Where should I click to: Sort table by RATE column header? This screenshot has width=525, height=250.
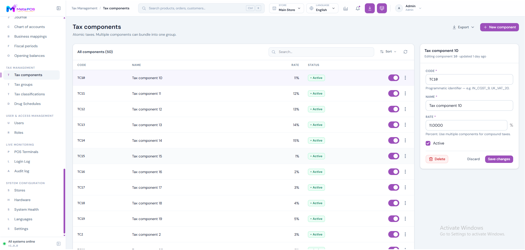[295, 65]
